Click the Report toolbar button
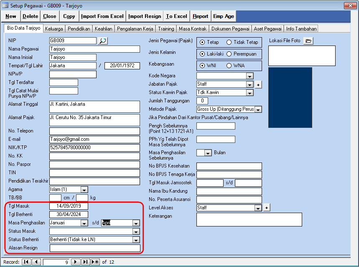The height and width of the screenshot is (267, 359). (x=200, y=16)
